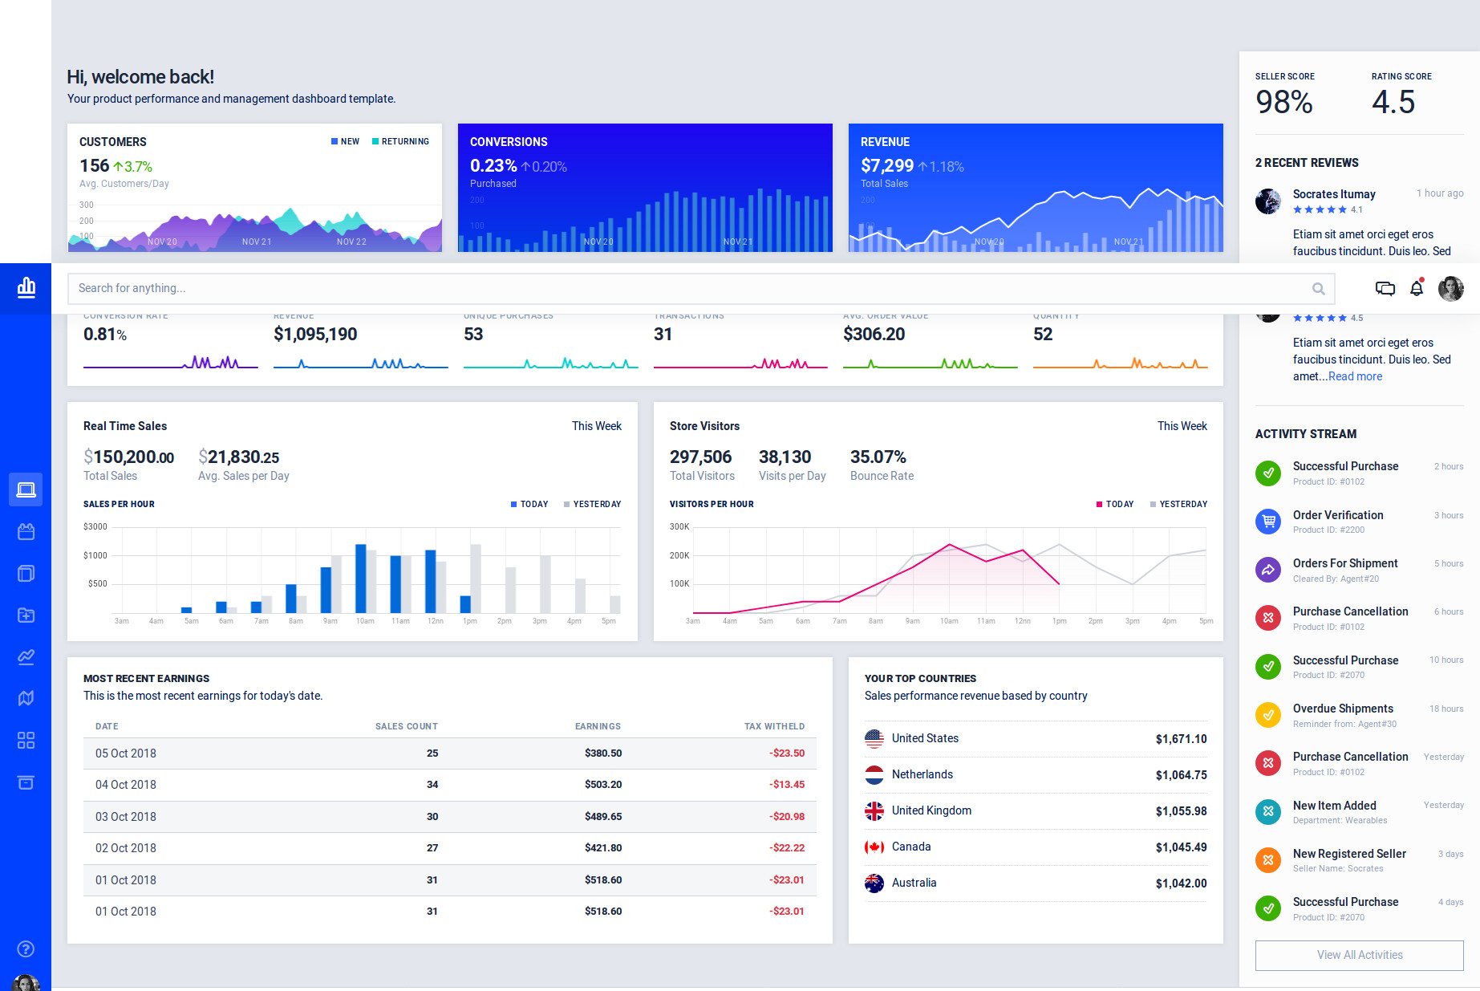Open the calendar icon in sidebar
The image size is (1480, 991).
26,531
